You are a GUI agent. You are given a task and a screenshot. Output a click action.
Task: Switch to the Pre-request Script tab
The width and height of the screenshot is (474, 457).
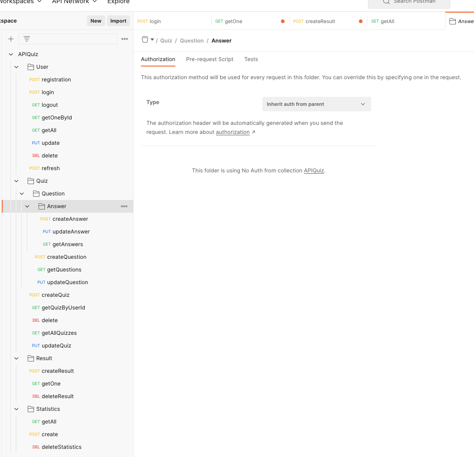click(210, 59)
